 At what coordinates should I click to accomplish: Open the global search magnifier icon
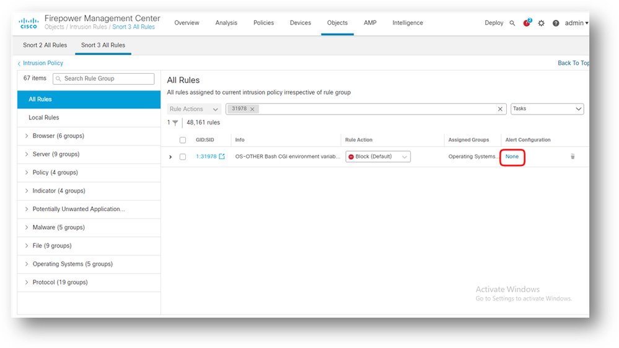coord(512,24)
